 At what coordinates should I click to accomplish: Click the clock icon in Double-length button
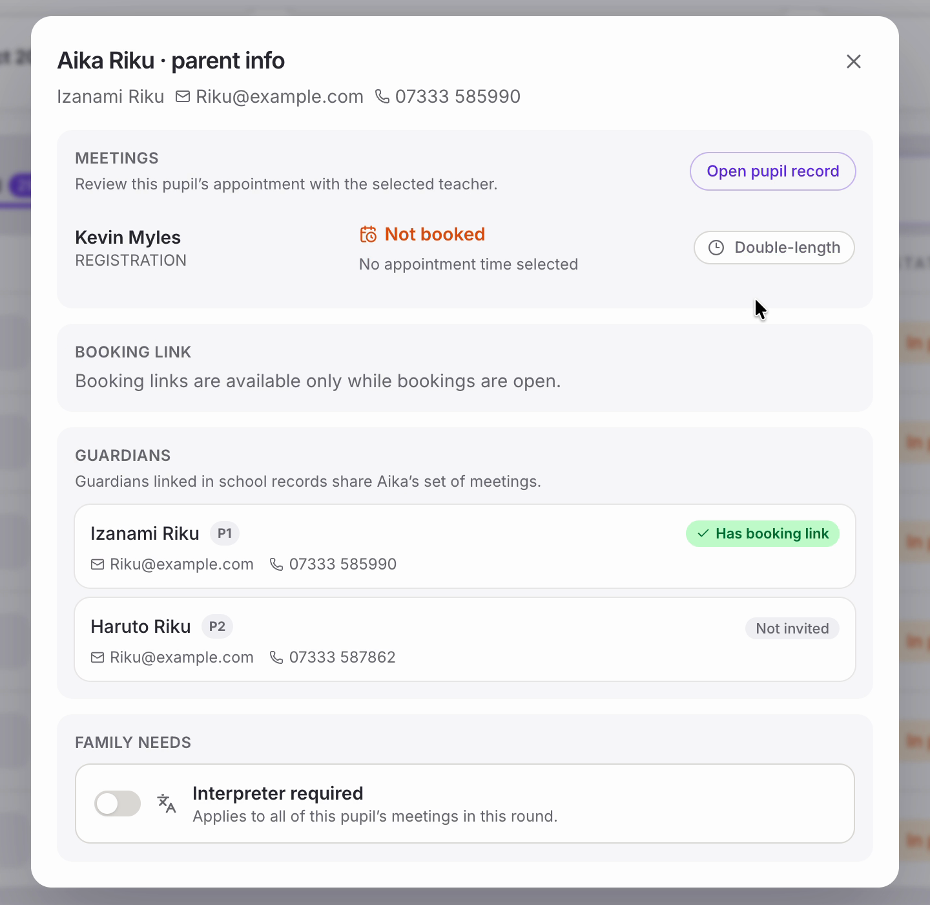(x=716, y=248)
